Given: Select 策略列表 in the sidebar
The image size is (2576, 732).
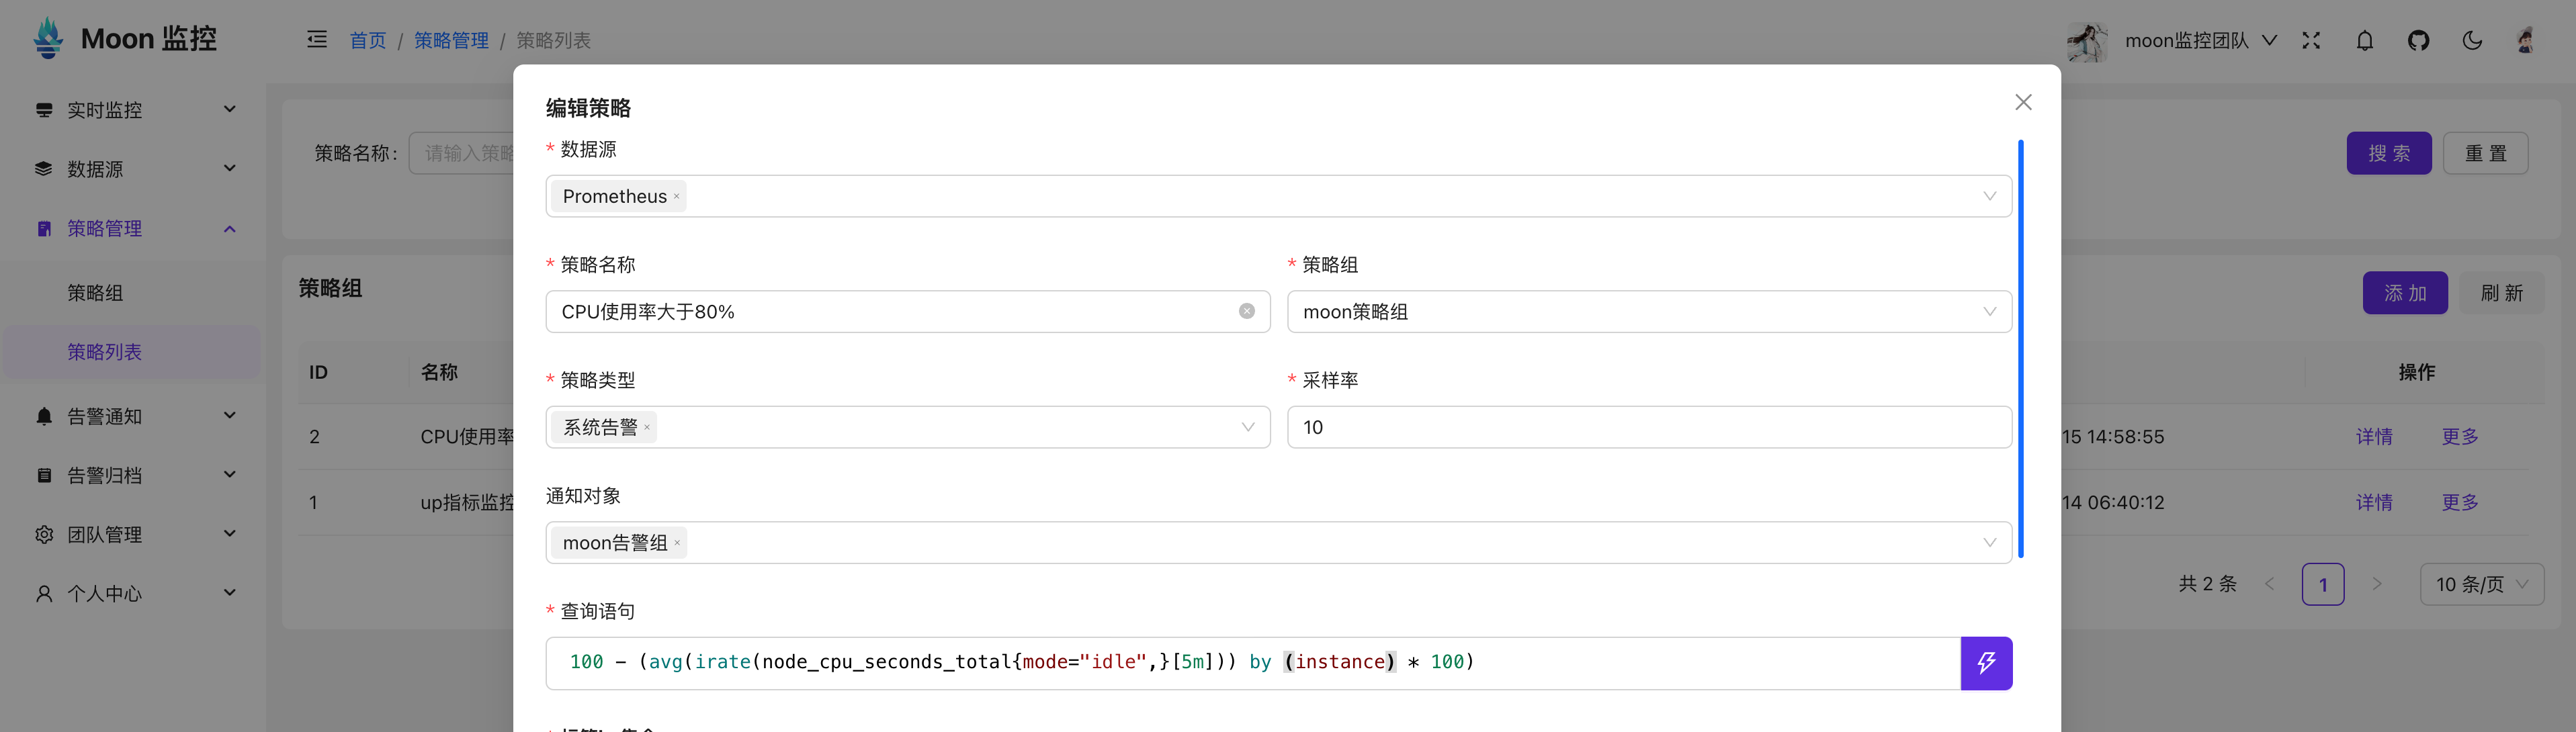Looking at the screenshot, I should 132,352.
